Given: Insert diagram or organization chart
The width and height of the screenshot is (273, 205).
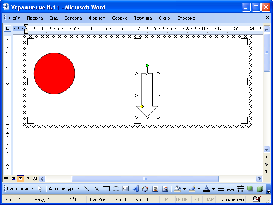Looking at the screenshot, I should click(x=145, y=189).
